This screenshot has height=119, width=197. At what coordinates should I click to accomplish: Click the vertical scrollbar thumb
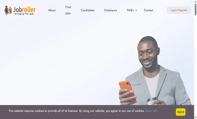[x=196, y=9]
